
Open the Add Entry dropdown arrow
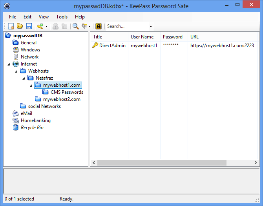click(x=46, y=26)
